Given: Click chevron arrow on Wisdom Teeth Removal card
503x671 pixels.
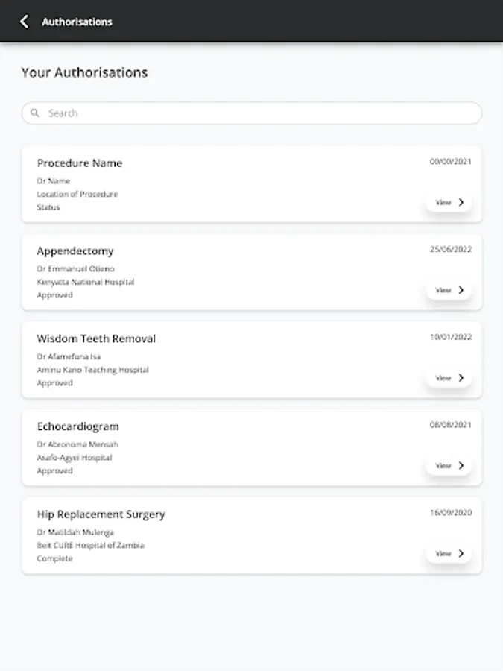Looking at the screenshot, I should click(461, 378).
